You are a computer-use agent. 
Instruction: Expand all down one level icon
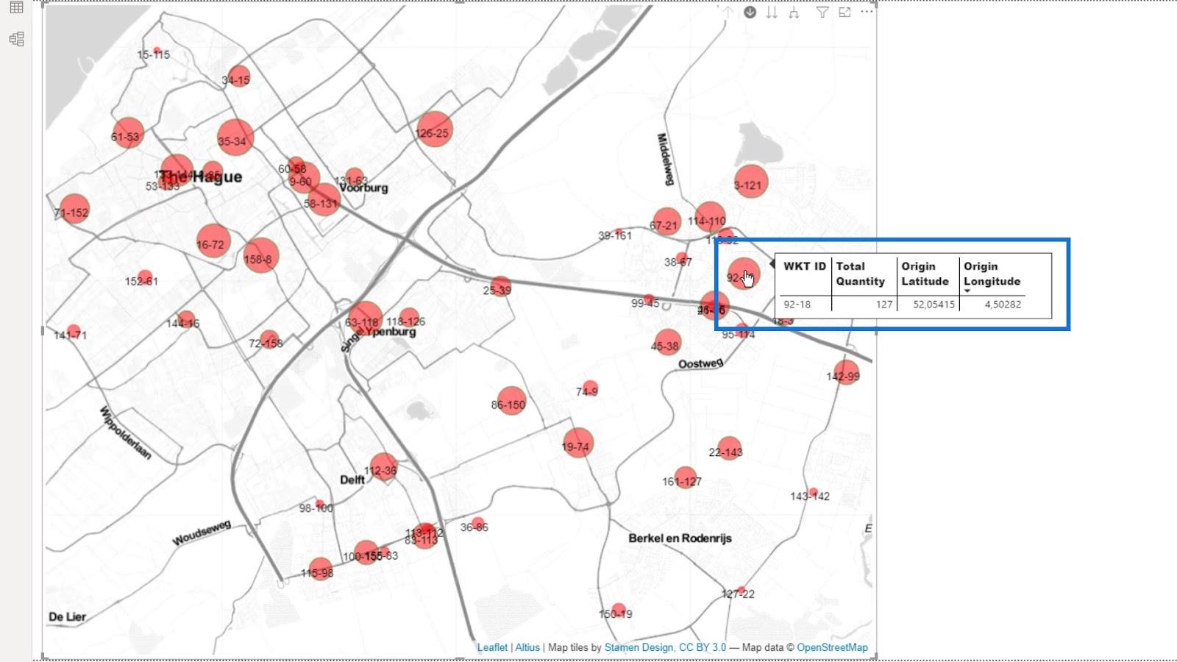pyautogui.click(x=794, y=13)
